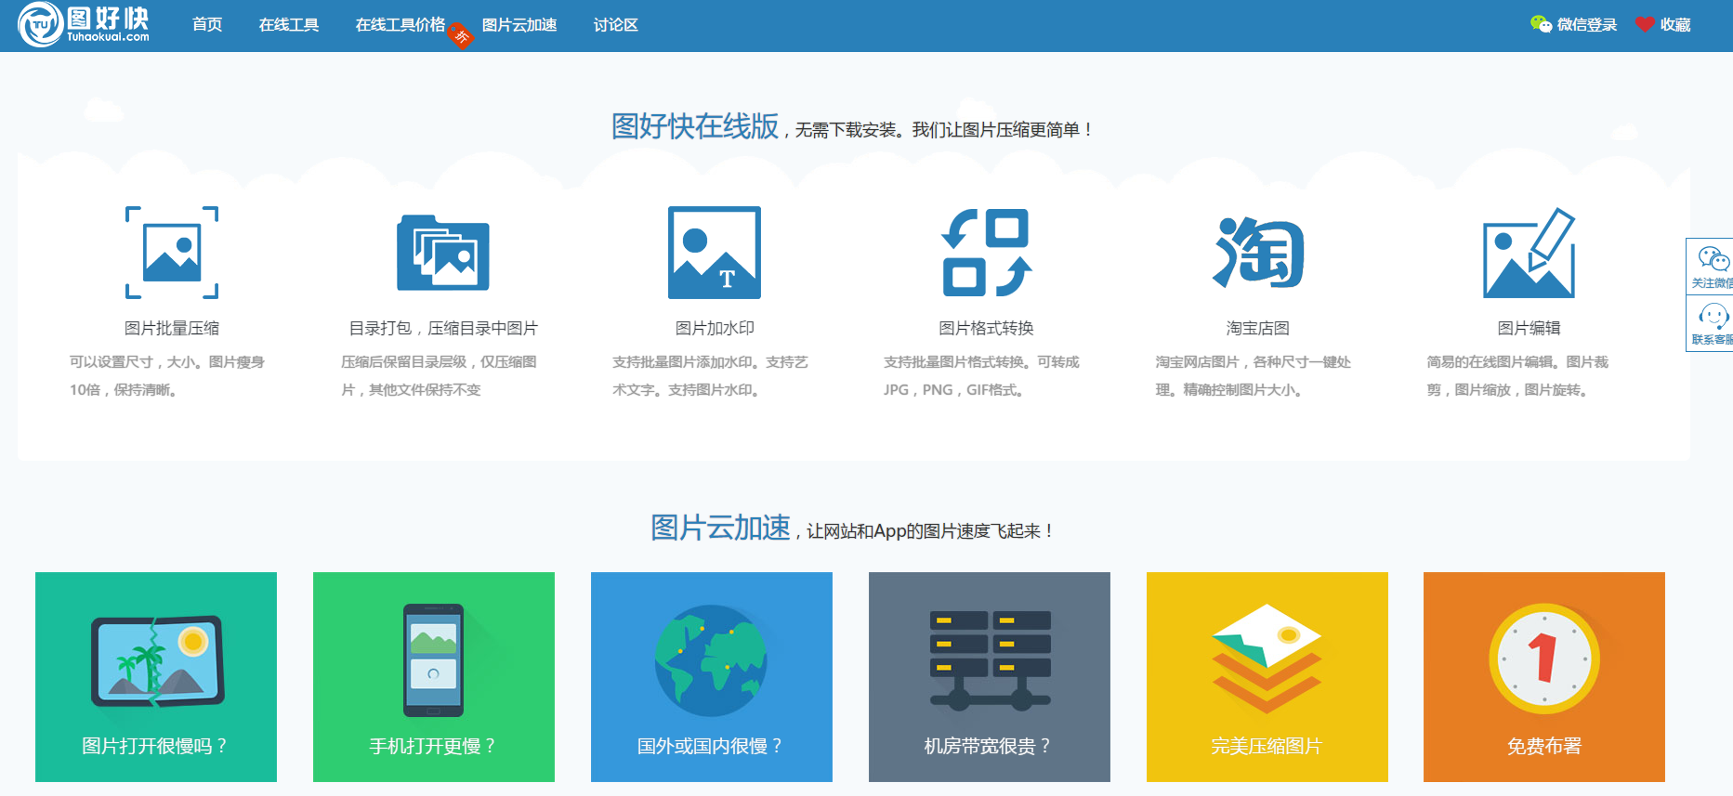
Task: Click the 图好快在线版 heading
Action: coord(695,126)
